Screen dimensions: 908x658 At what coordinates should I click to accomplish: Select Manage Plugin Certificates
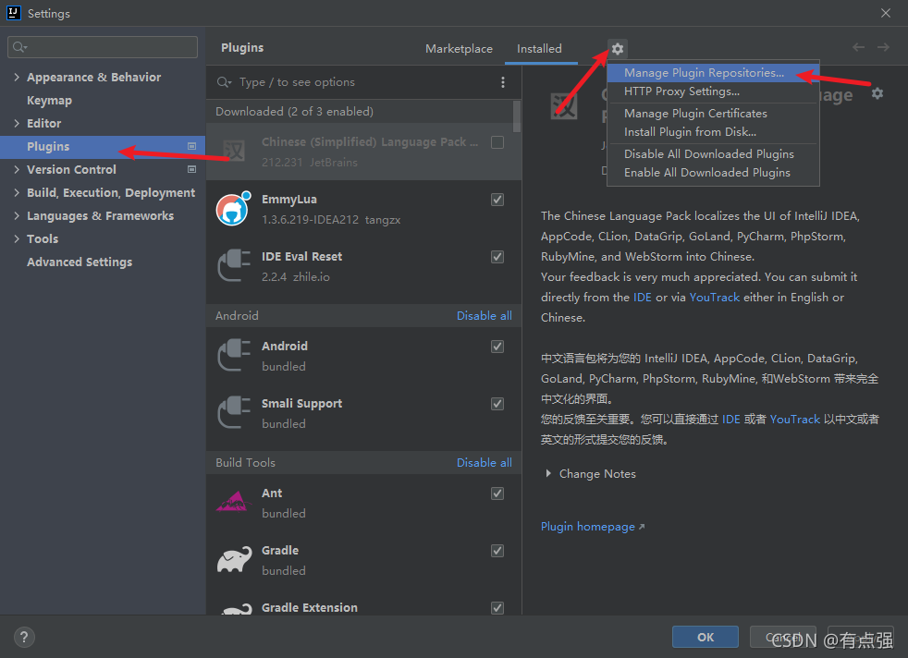click(713, 114)
